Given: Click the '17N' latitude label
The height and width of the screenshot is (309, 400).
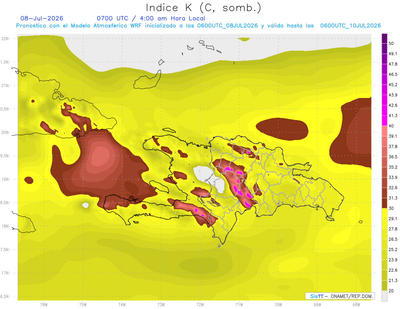Looking at the screenshot, I should [5, 273].
